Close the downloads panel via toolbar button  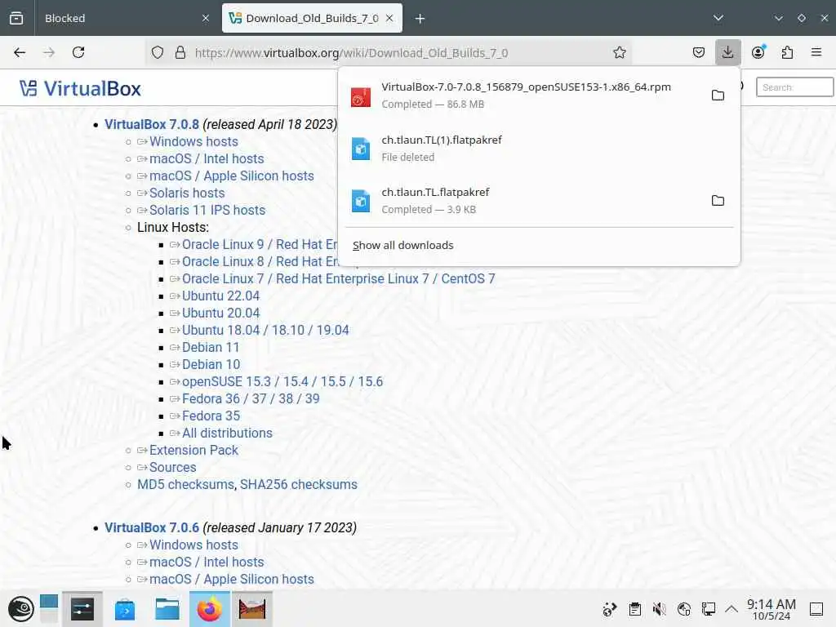(x=727, y=52)
